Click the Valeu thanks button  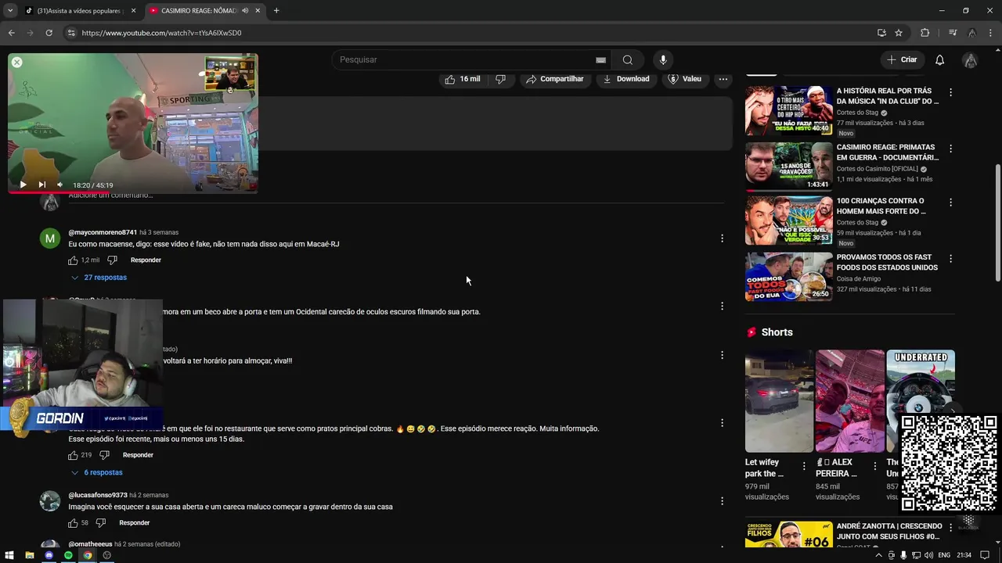pos(685,79)
